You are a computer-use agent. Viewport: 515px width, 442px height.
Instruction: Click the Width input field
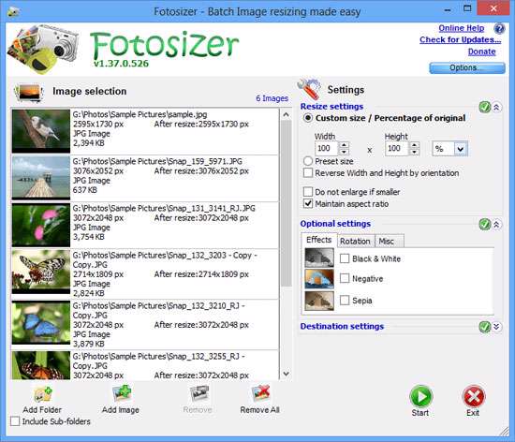(x=327, y=149)
